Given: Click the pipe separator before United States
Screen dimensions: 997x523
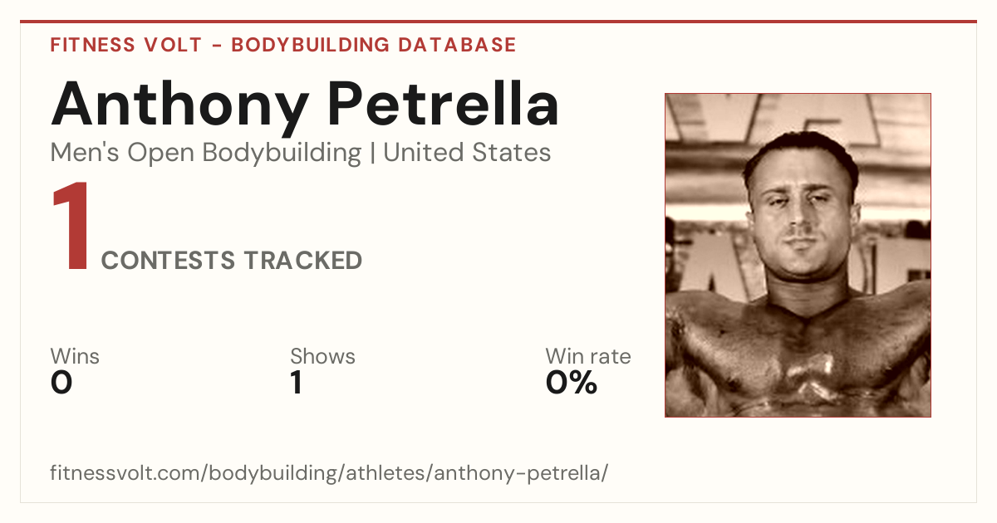Looking at the screenshot, I should point(372,154).
